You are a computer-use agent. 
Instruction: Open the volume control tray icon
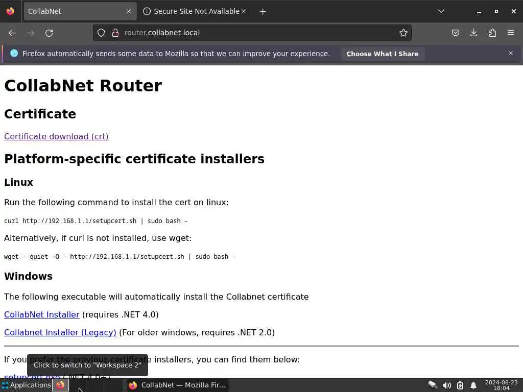click(x=446, y=385)
